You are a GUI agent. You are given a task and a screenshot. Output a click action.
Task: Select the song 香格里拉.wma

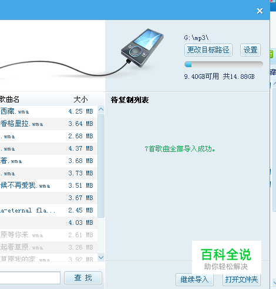pos(49,124)
